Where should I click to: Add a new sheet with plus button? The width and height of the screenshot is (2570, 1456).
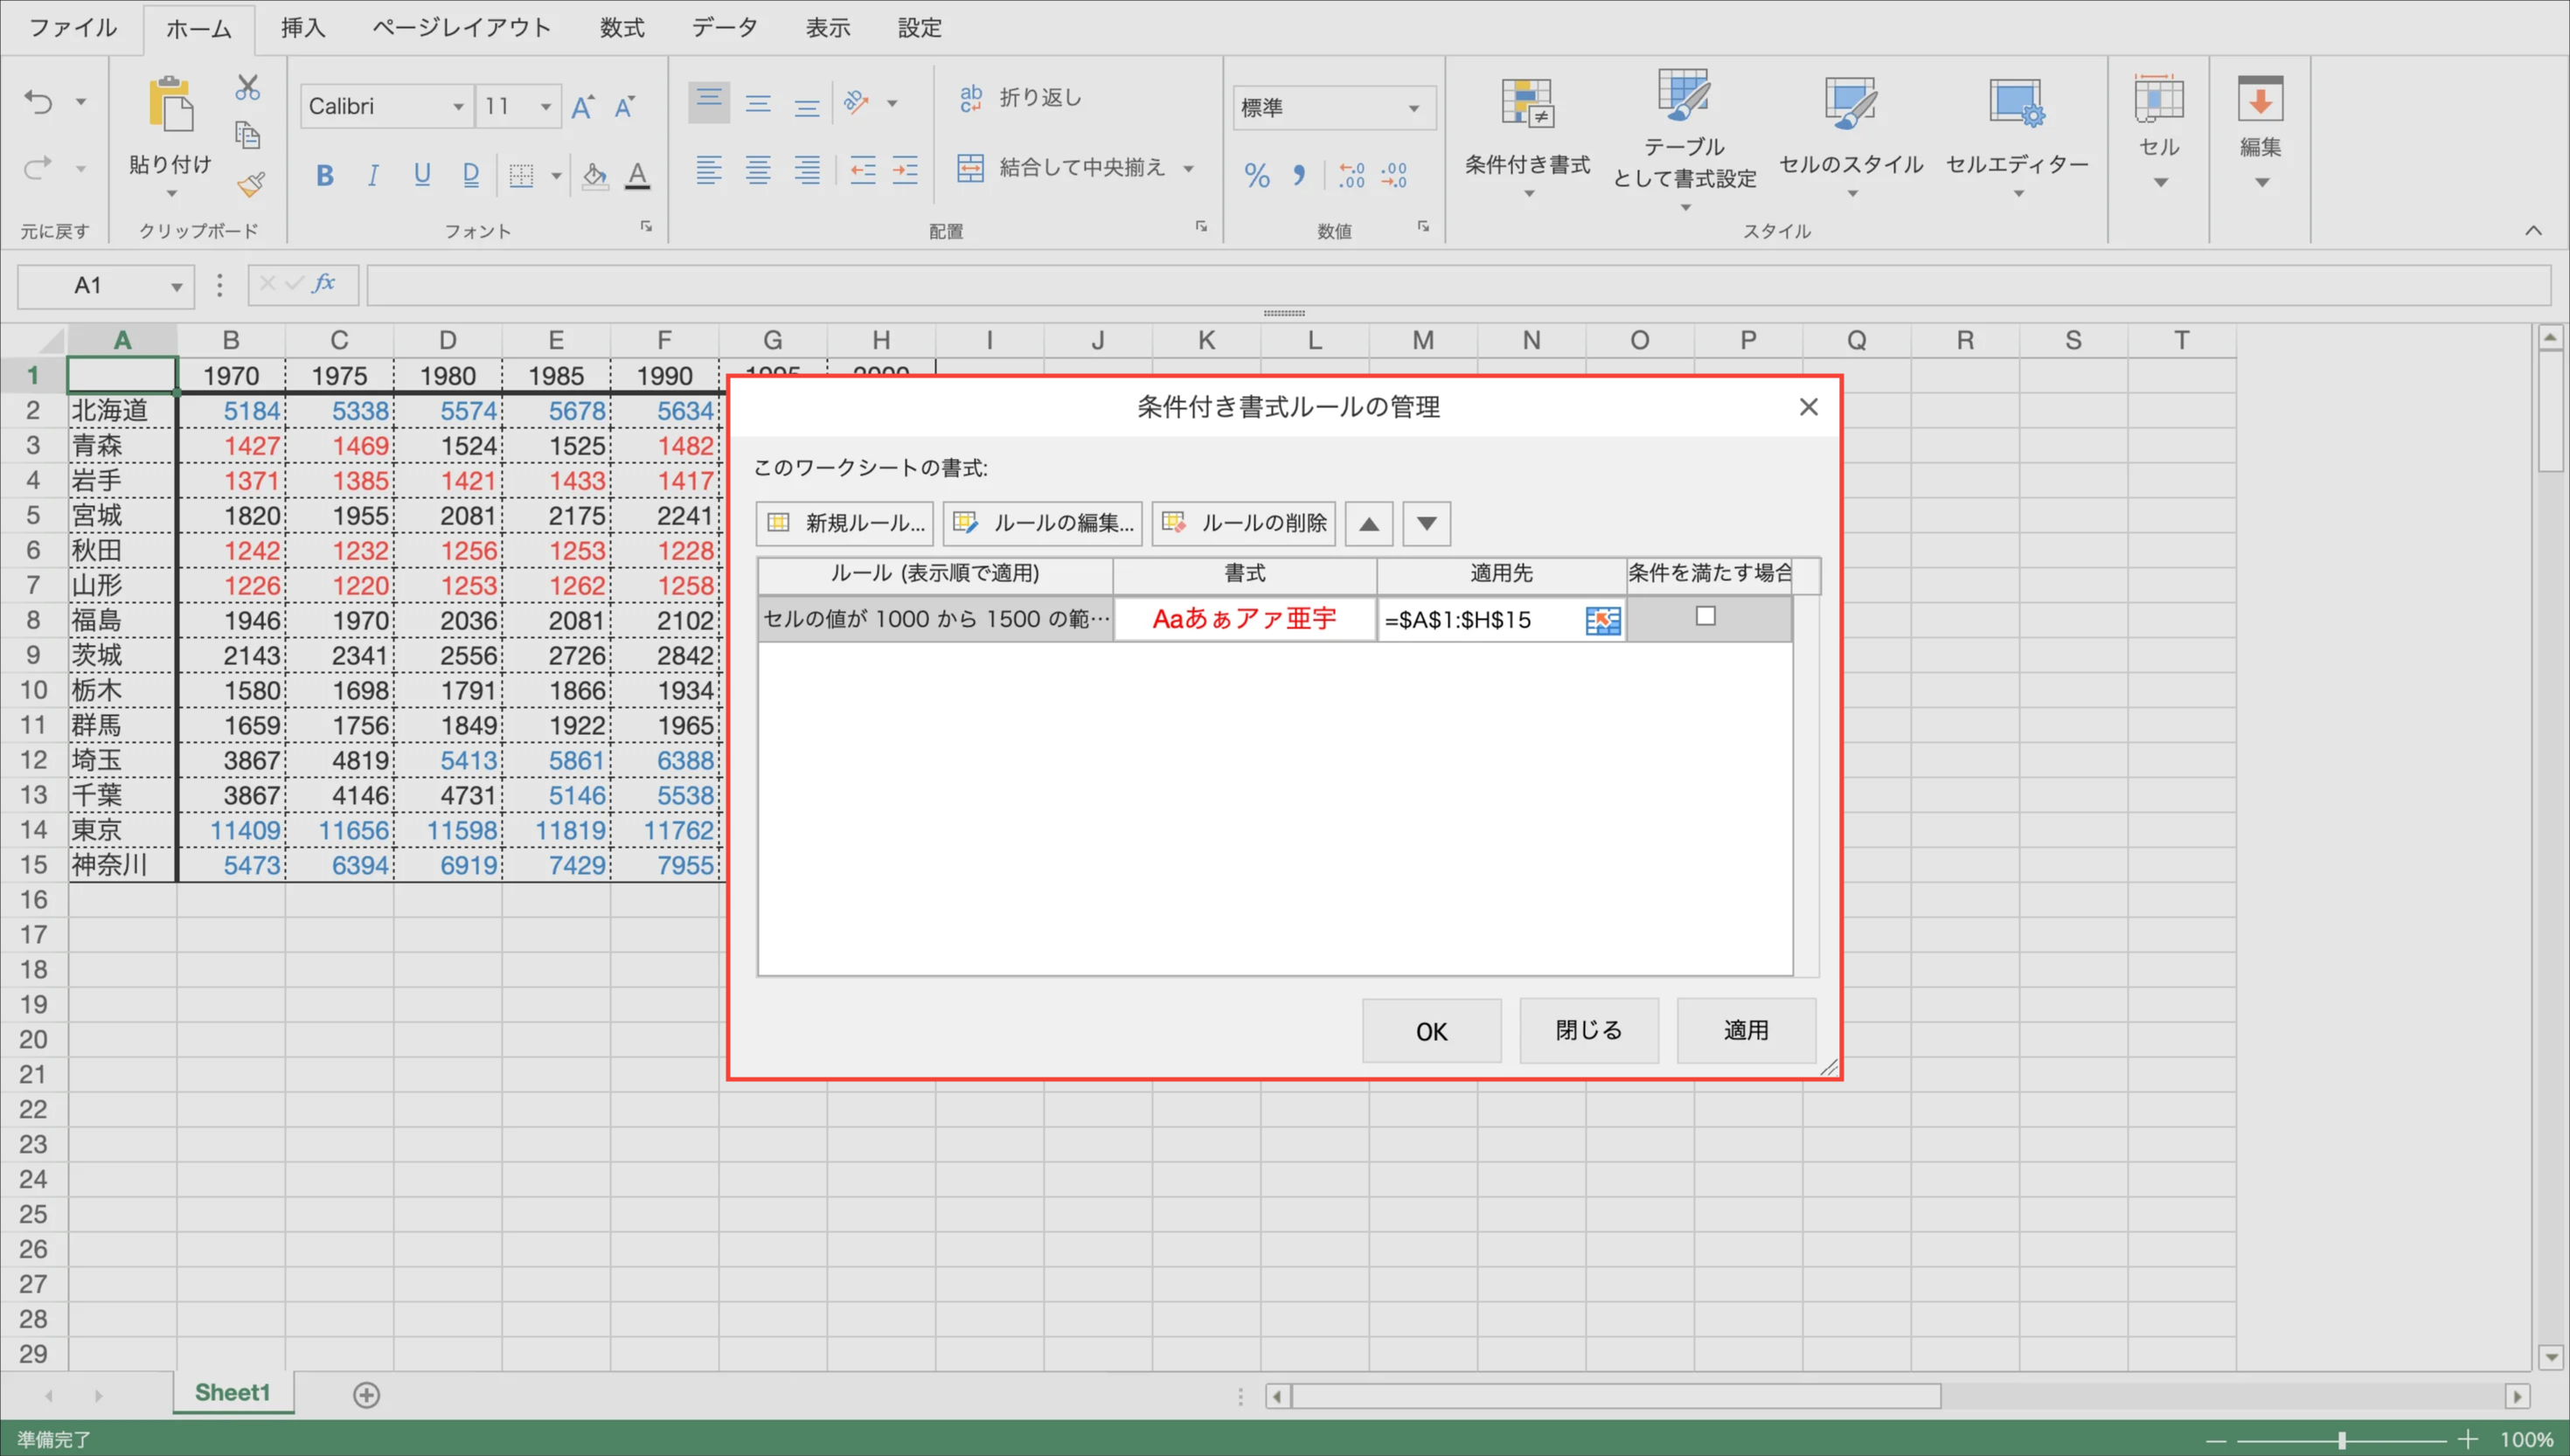click(x=366, y=1395)
